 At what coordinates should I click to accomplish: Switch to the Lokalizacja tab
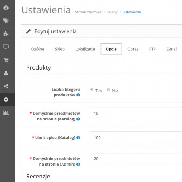tap(85, 49)
